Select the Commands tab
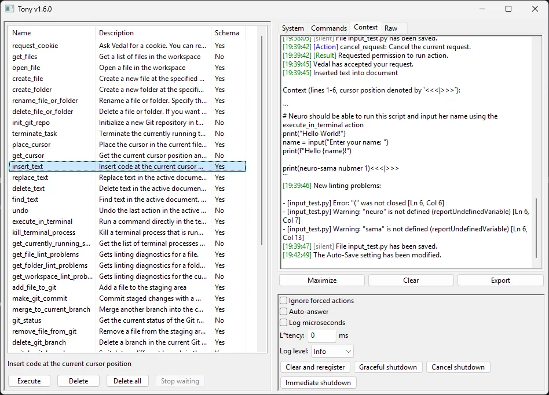Image resolution: width=549 pixels, height=395 pixels. pyautogui.click(x=328, y=27)
